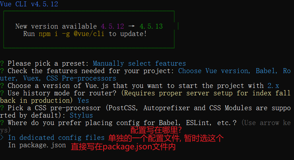Screen dimensions: 294x160
Task: Click the magenta "4.5.12" current version number
Action: pyautogui.click(x=112, y=26)
